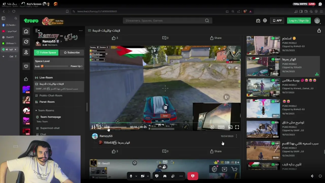This screenshot has height=183, width=325.
Task: Toggle microphone in the screen-share toolbar
Action: click(x=131, y=176)
